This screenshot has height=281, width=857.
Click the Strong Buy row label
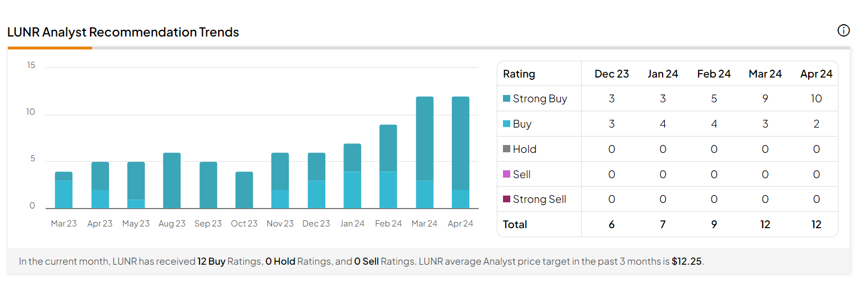(540, 98)
